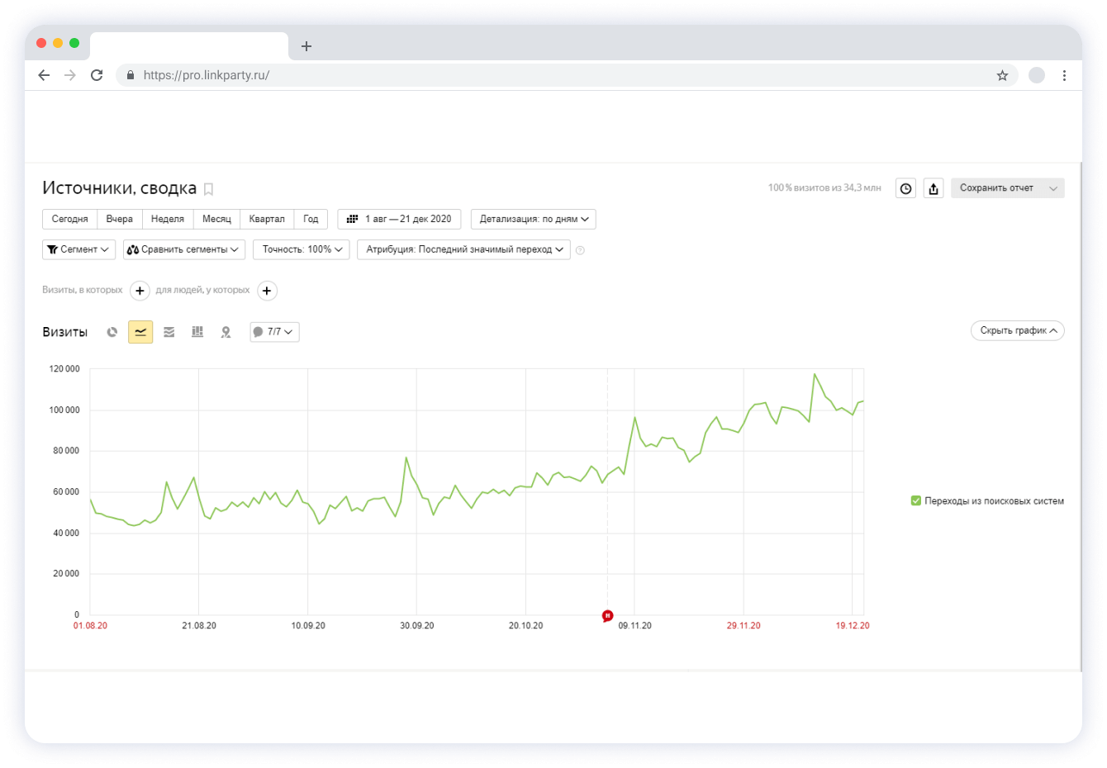Select the line chart view icon

click(x=140, y=332)
